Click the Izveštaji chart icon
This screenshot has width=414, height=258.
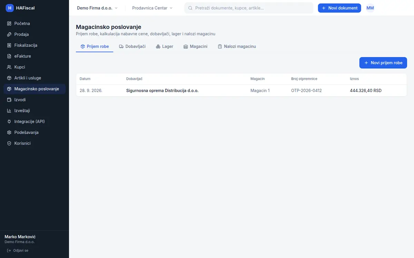[x=9, y=111]
